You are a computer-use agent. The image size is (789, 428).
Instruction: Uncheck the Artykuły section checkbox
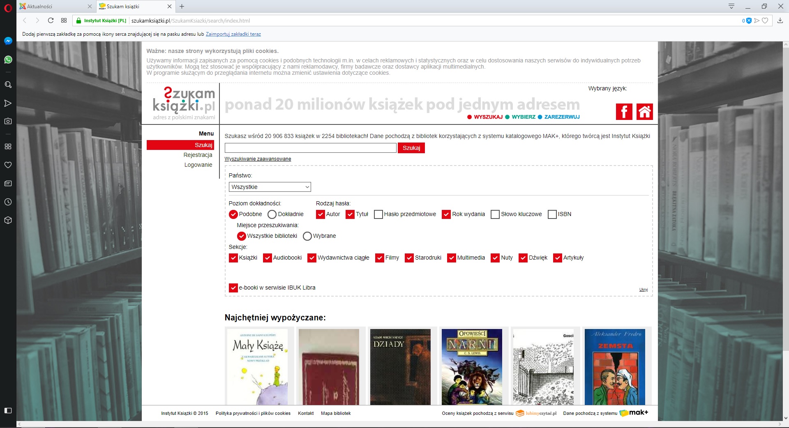[558, 258]
